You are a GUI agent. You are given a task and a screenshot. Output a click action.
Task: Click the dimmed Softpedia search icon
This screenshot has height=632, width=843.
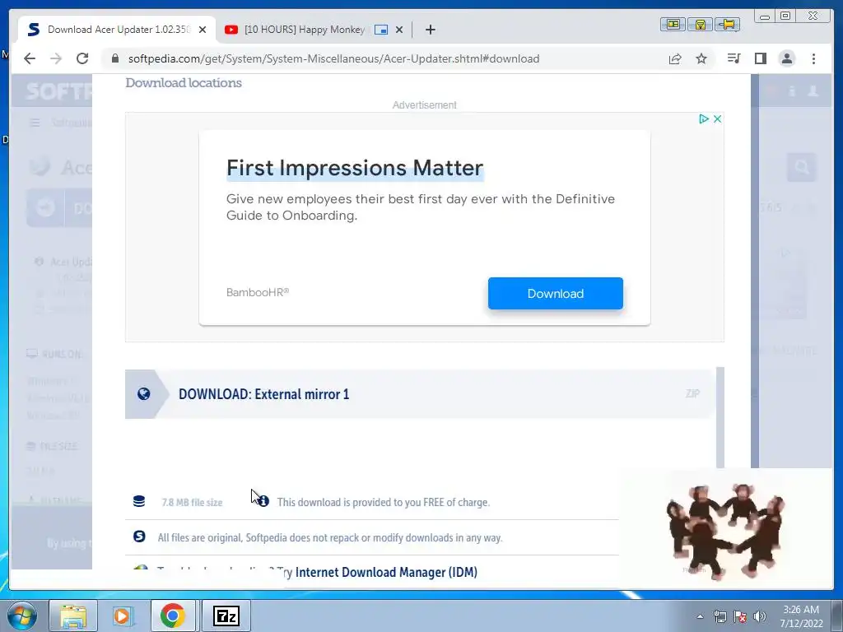pyautogui.click(x=801, y=168)
